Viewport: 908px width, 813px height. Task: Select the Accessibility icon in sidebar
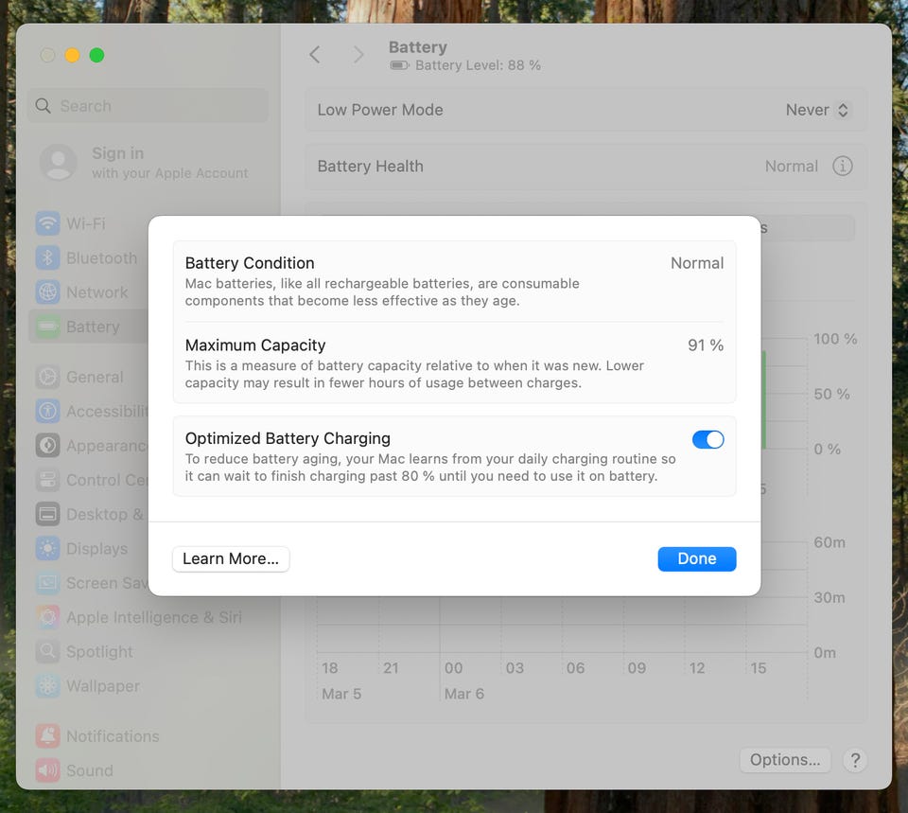47,412
